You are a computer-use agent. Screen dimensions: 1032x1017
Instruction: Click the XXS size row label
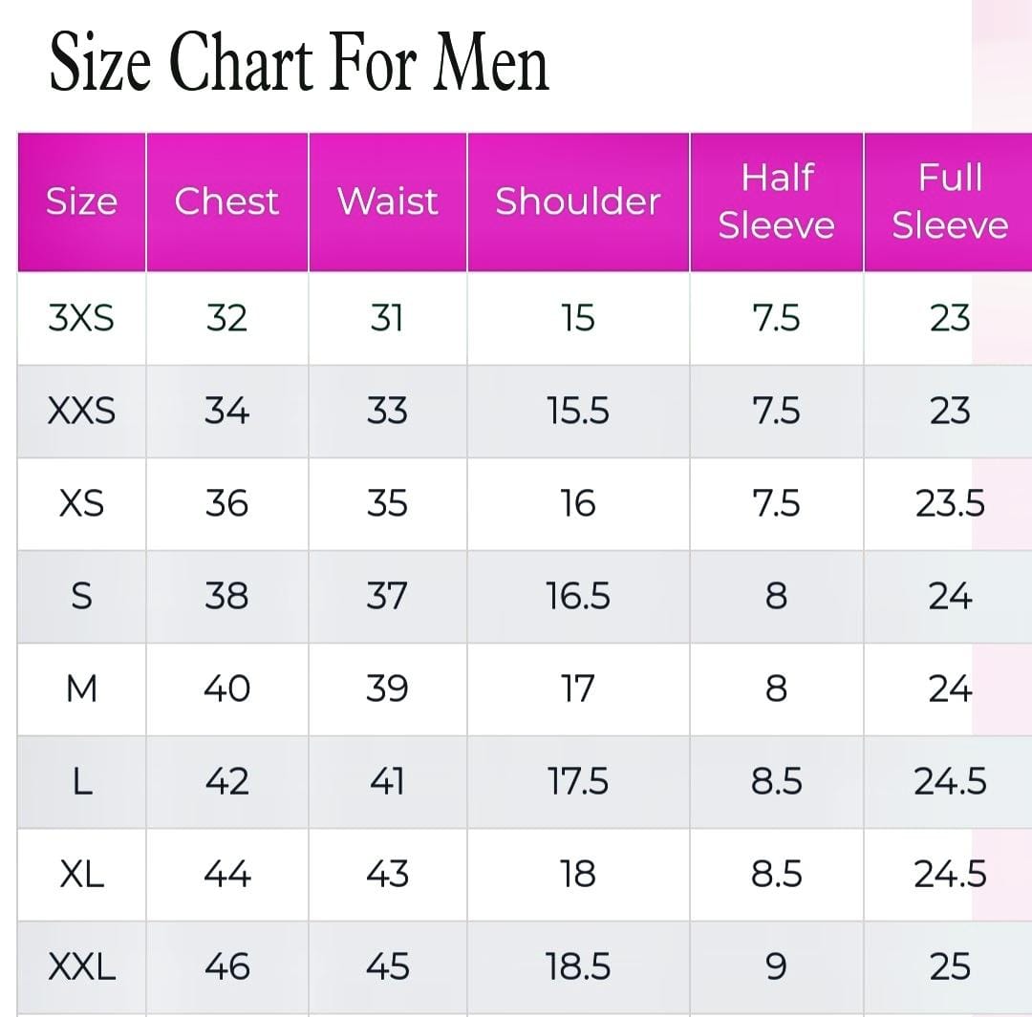tap(81, 411)
